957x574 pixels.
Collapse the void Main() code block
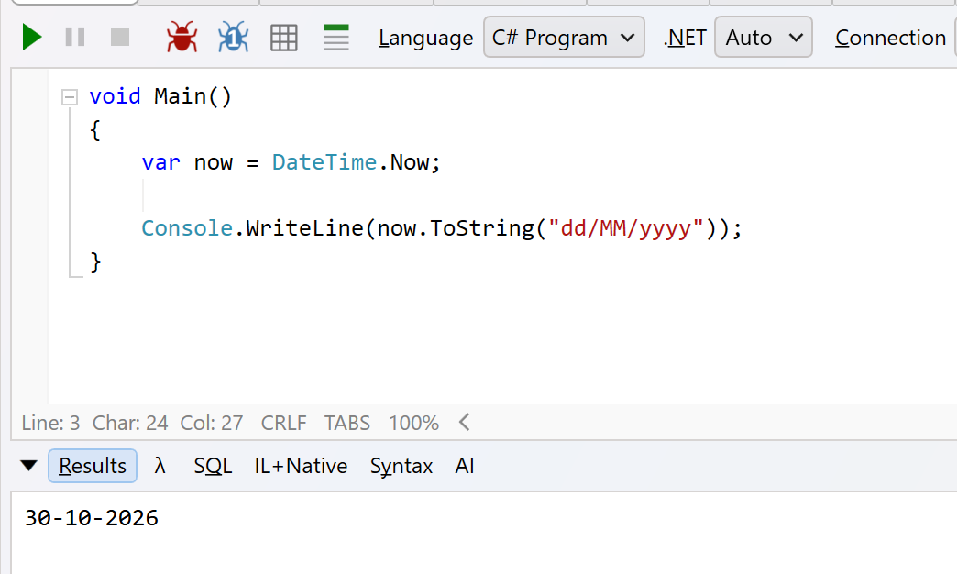tap(70, 97)
